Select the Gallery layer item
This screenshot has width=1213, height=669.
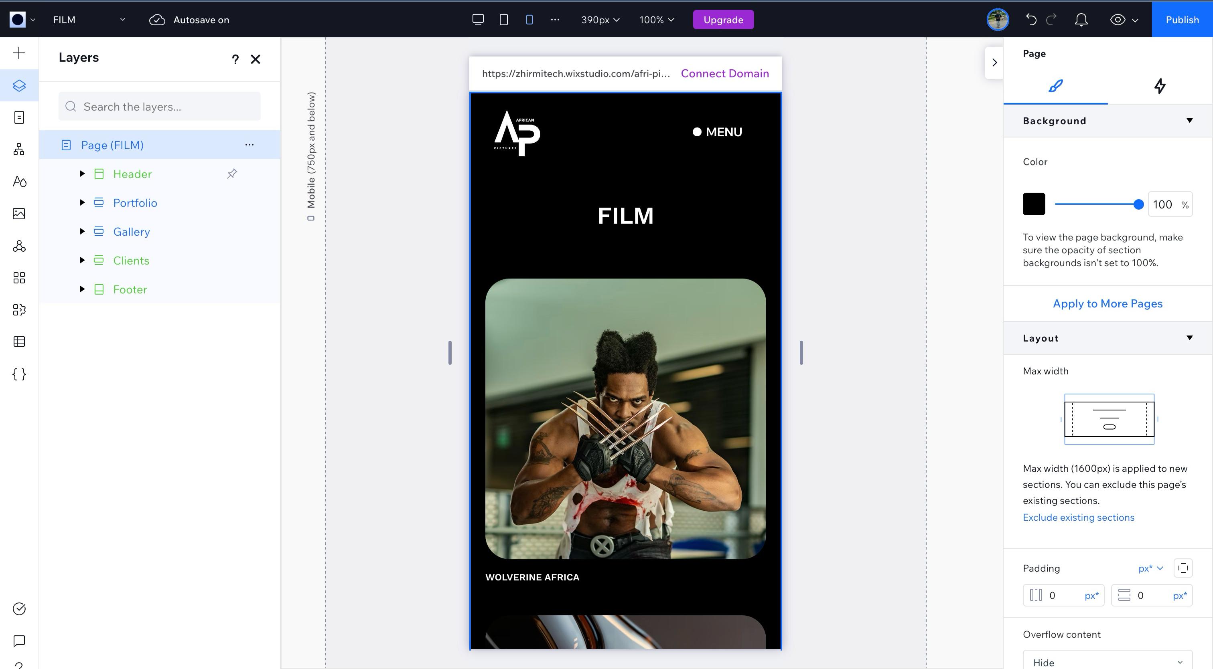coord(132,232)
